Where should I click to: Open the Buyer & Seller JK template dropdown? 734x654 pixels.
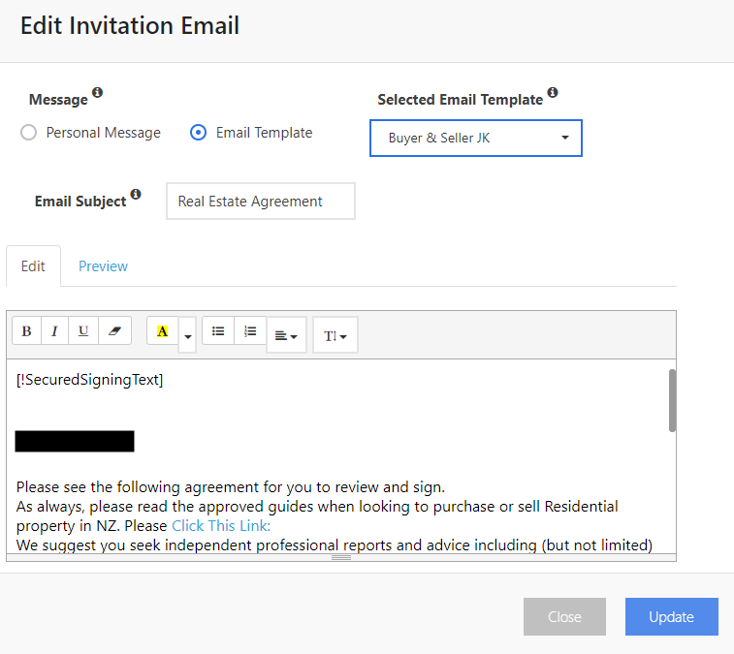click(x=476, y=139)
